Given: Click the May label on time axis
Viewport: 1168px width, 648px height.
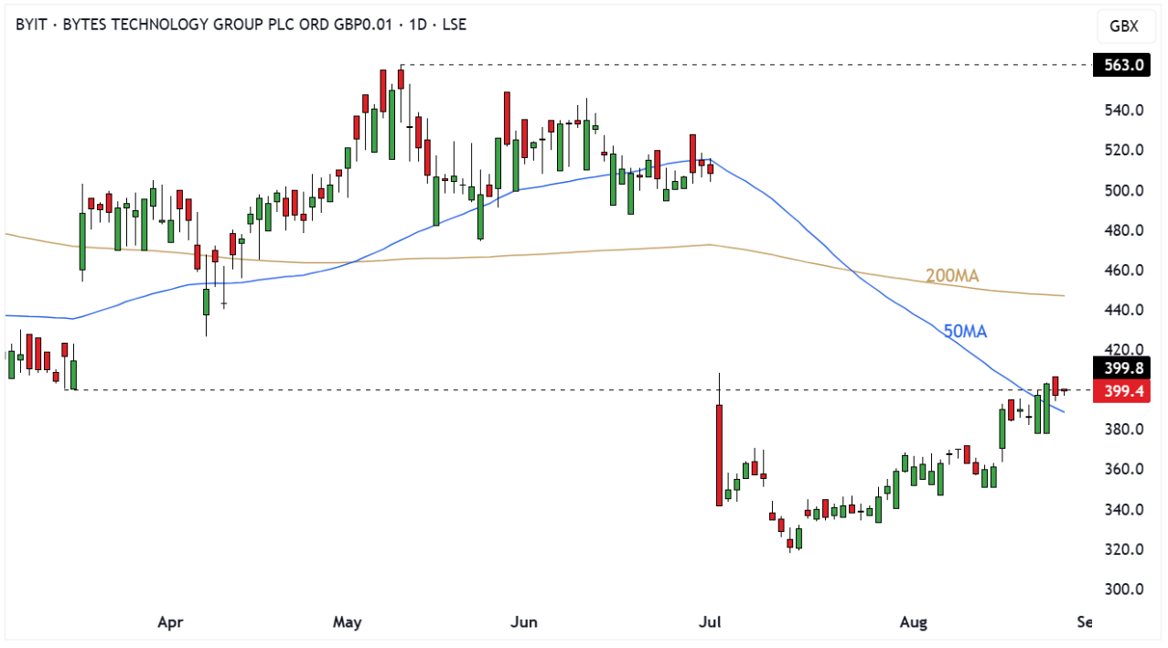Looking at the screenshot, I should tap(348, 623).
